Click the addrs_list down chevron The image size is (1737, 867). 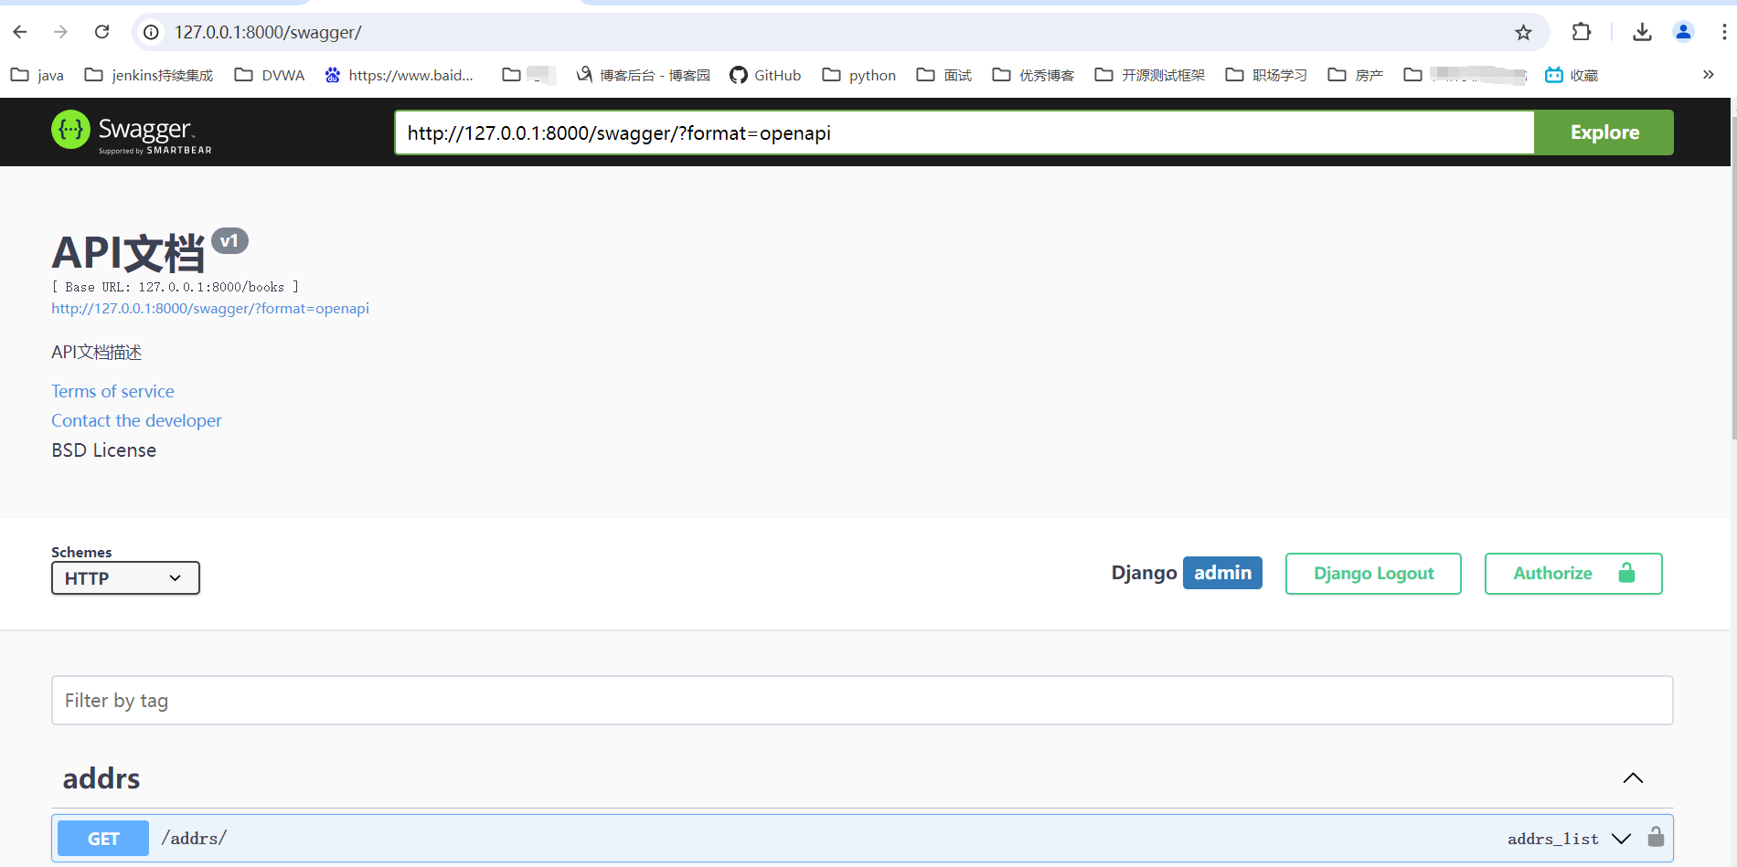1621,839
